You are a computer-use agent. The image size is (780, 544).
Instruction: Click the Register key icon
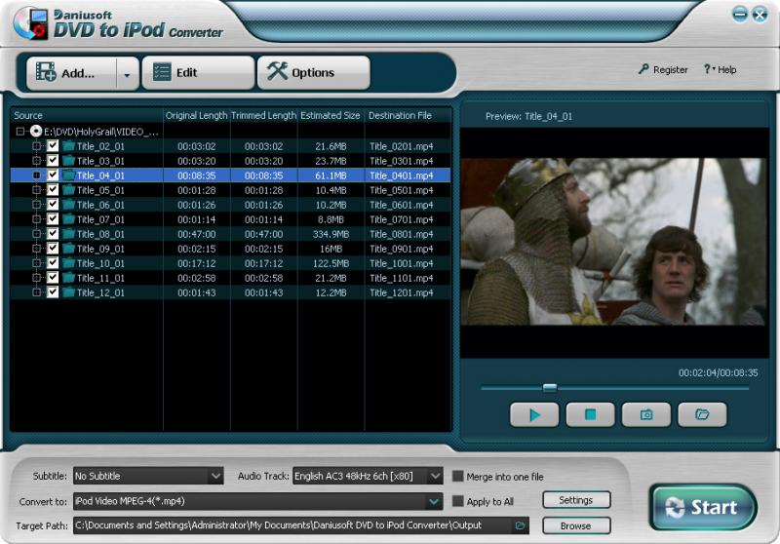[643, 70]
